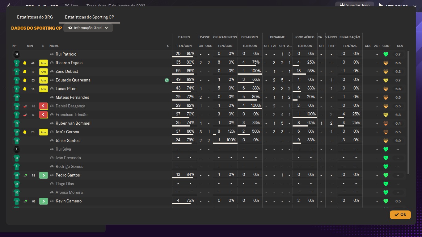Click Daniel Bragança's red substituted-off arrow
The image size is (422, 237).
click(x=43, y=106)
